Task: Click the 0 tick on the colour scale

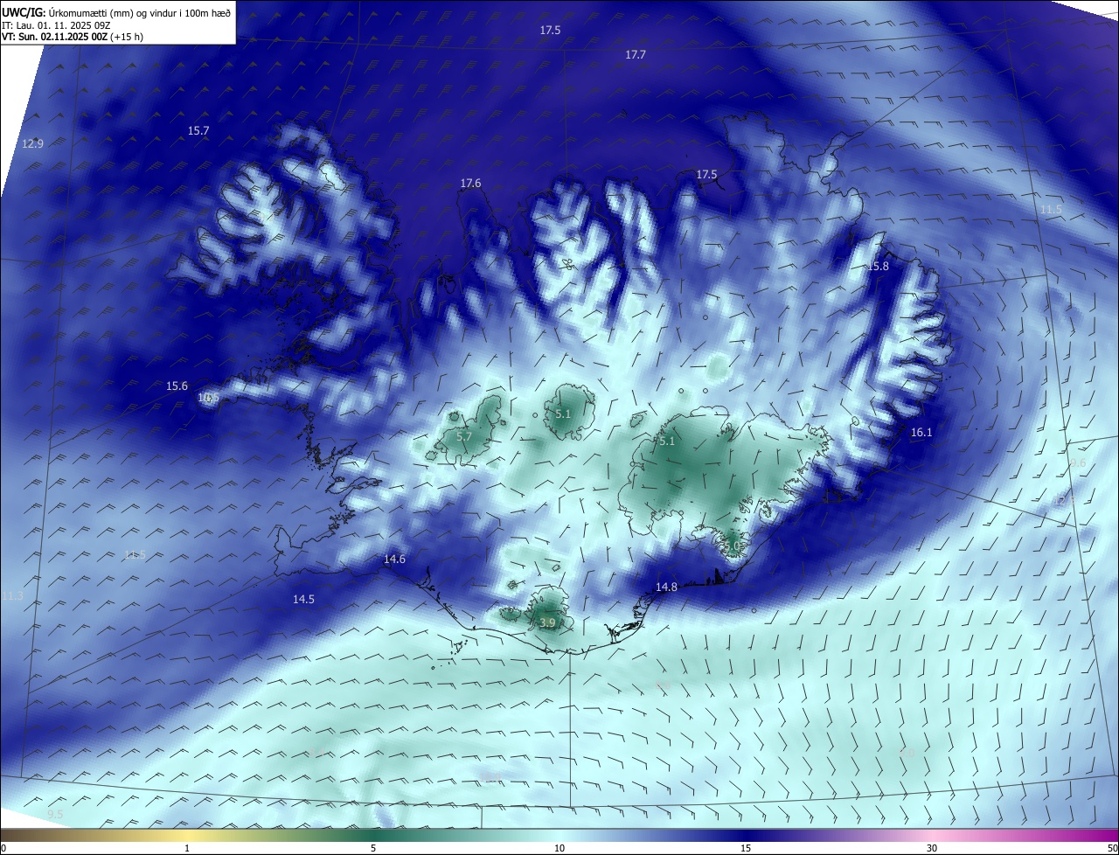Action: point(3,848)
